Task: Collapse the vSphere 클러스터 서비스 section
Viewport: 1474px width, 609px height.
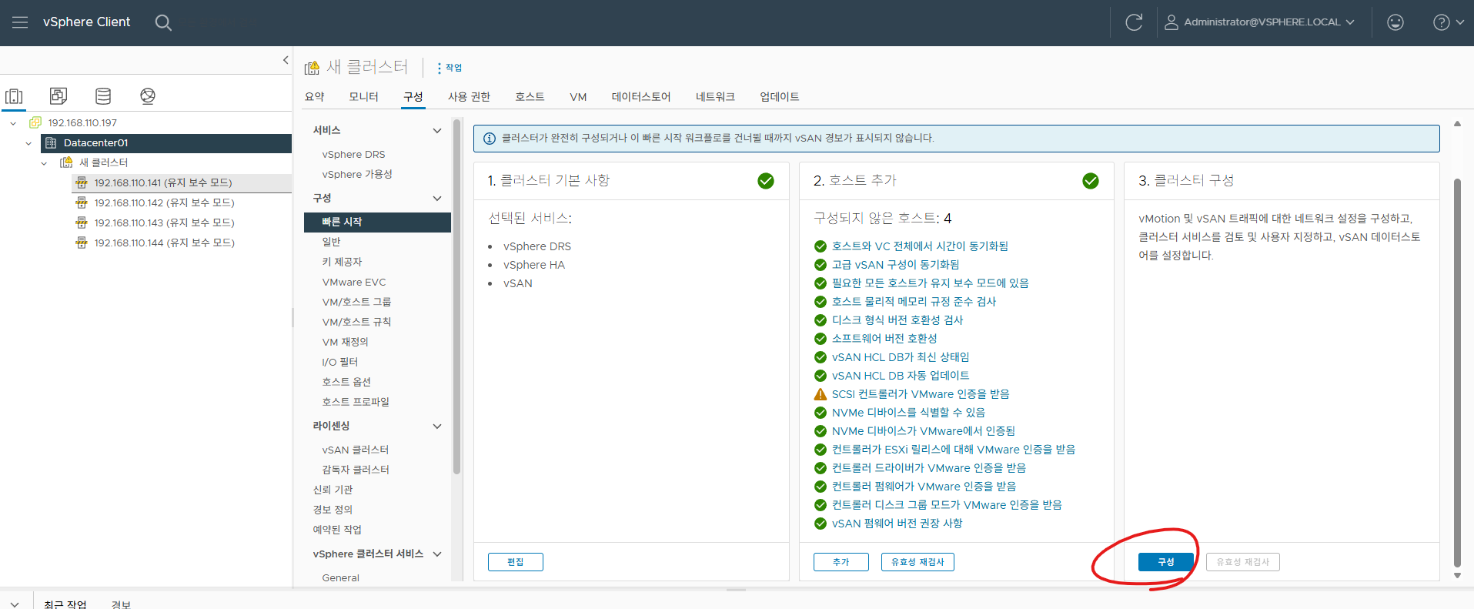Action: tap(437, 554)
